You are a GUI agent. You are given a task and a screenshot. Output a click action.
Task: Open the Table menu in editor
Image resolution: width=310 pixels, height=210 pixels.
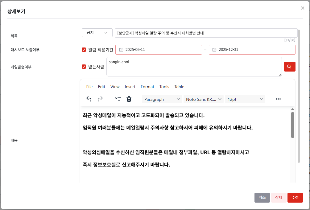(x=179, y=87)
